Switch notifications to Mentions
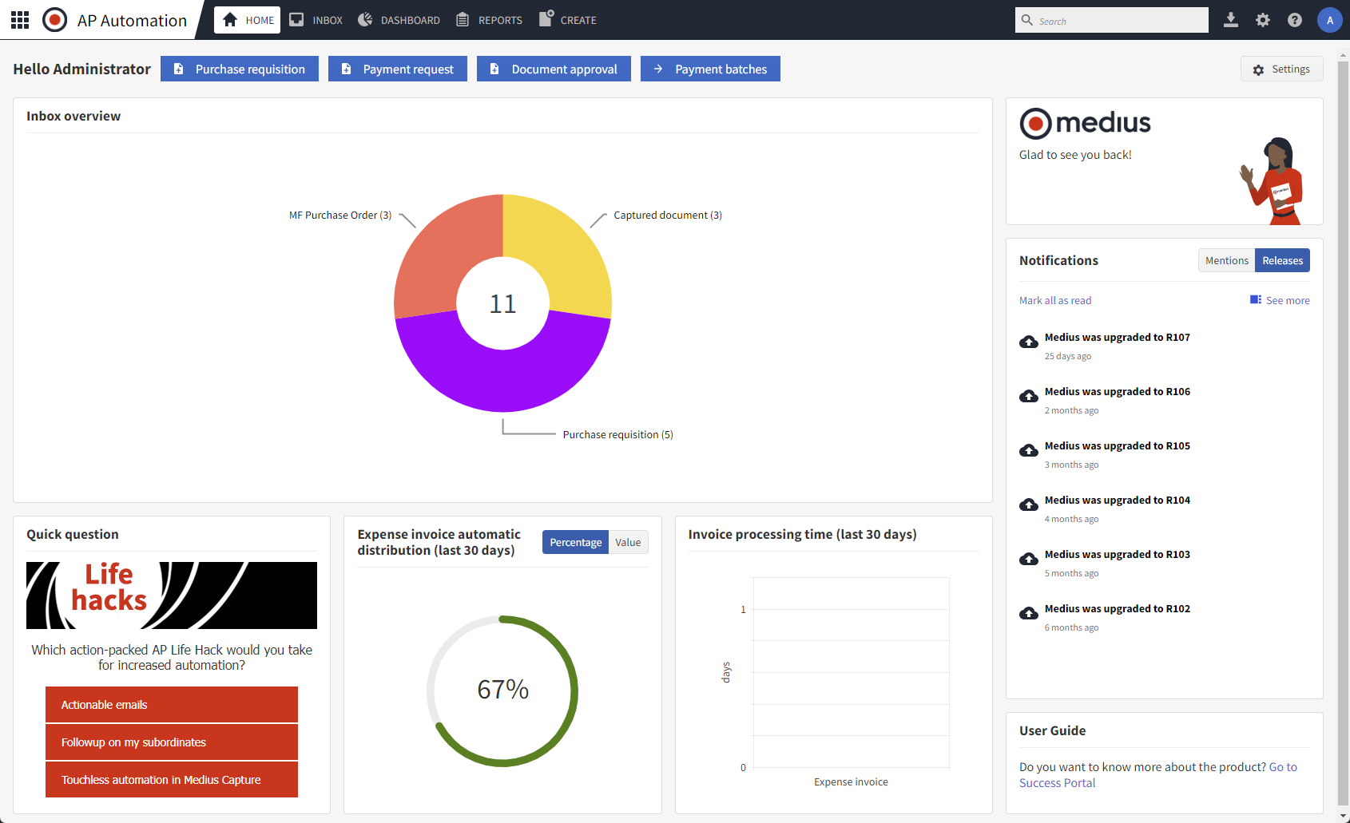This screenshot has width=1350, height=823. click(1226, 261)
